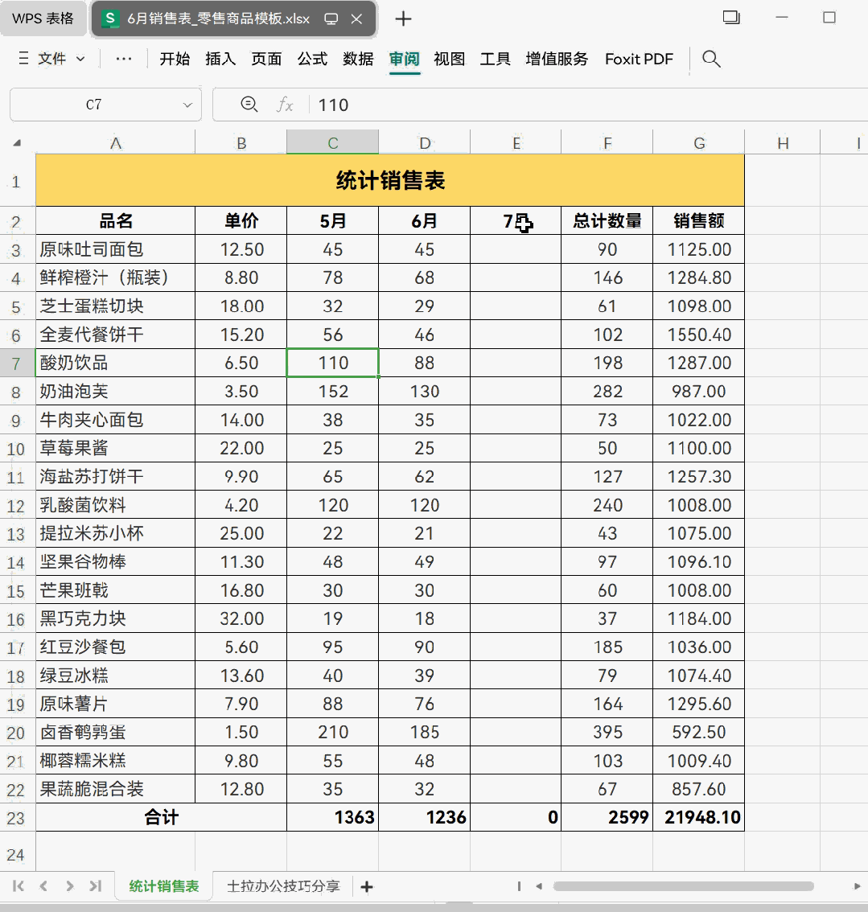Click the 统计销售表 title cell
Image resolution: width=868 pixels, height=912 pixels.
390,180
